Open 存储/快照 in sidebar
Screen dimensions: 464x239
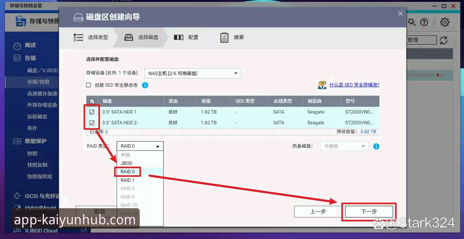(38, 82)
